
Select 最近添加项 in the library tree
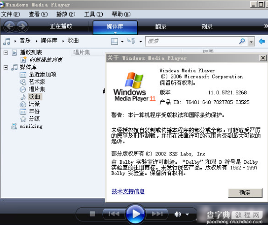point(42,75)
